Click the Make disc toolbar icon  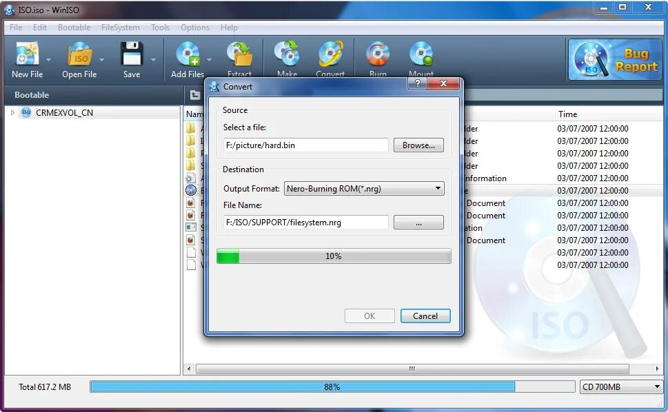[x=287, y=54]
